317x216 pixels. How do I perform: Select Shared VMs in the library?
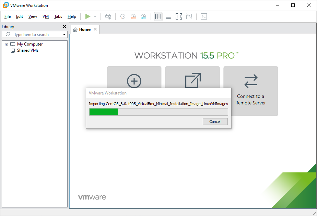[28, 50]
